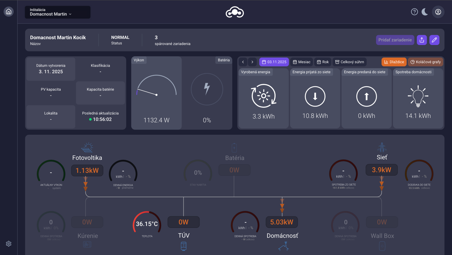Click the Pridať zariadenie button
Viewport: 452px width, 255px height.
pyautogui.click(x=395, y=40)
